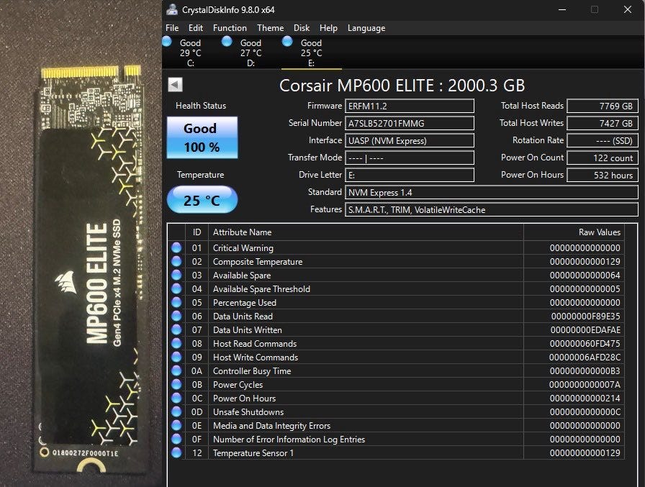Click status orb for Critical Warning row

coord(176,247)
